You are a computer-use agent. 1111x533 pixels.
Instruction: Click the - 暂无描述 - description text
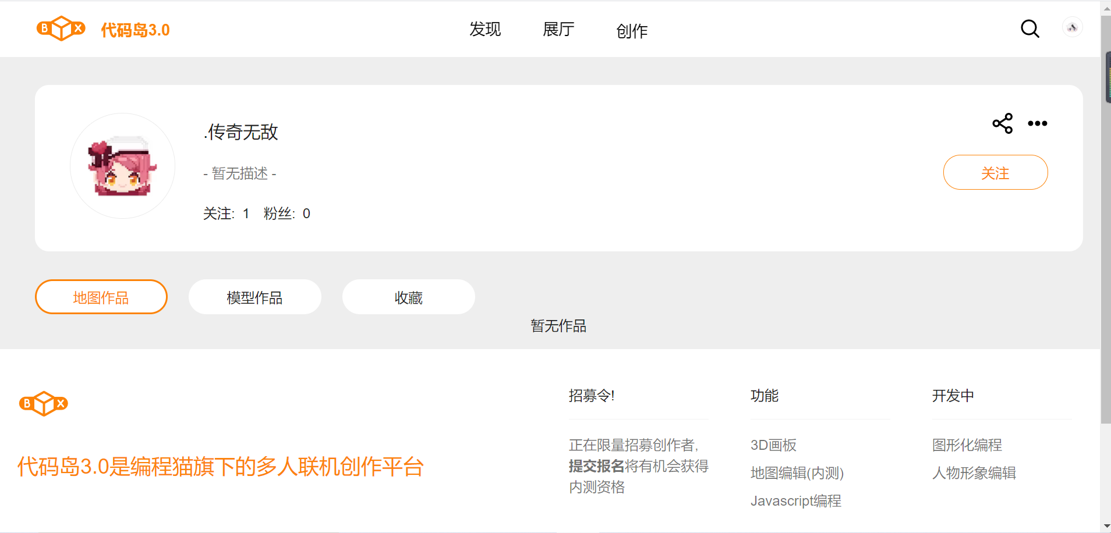(x=240, y=173)
